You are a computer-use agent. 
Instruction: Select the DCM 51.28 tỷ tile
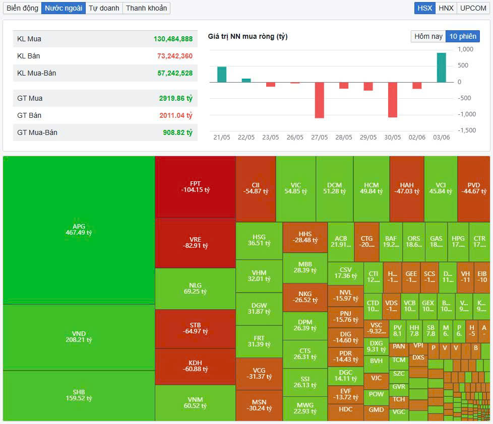(x=335, y=189)
